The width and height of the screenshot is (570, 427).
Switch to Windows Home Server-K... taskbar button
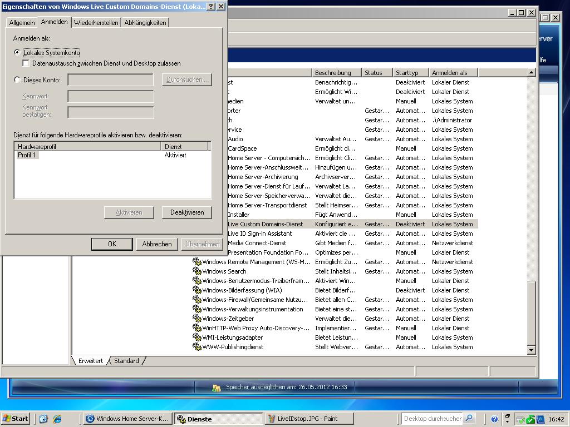tap(128, 419)
